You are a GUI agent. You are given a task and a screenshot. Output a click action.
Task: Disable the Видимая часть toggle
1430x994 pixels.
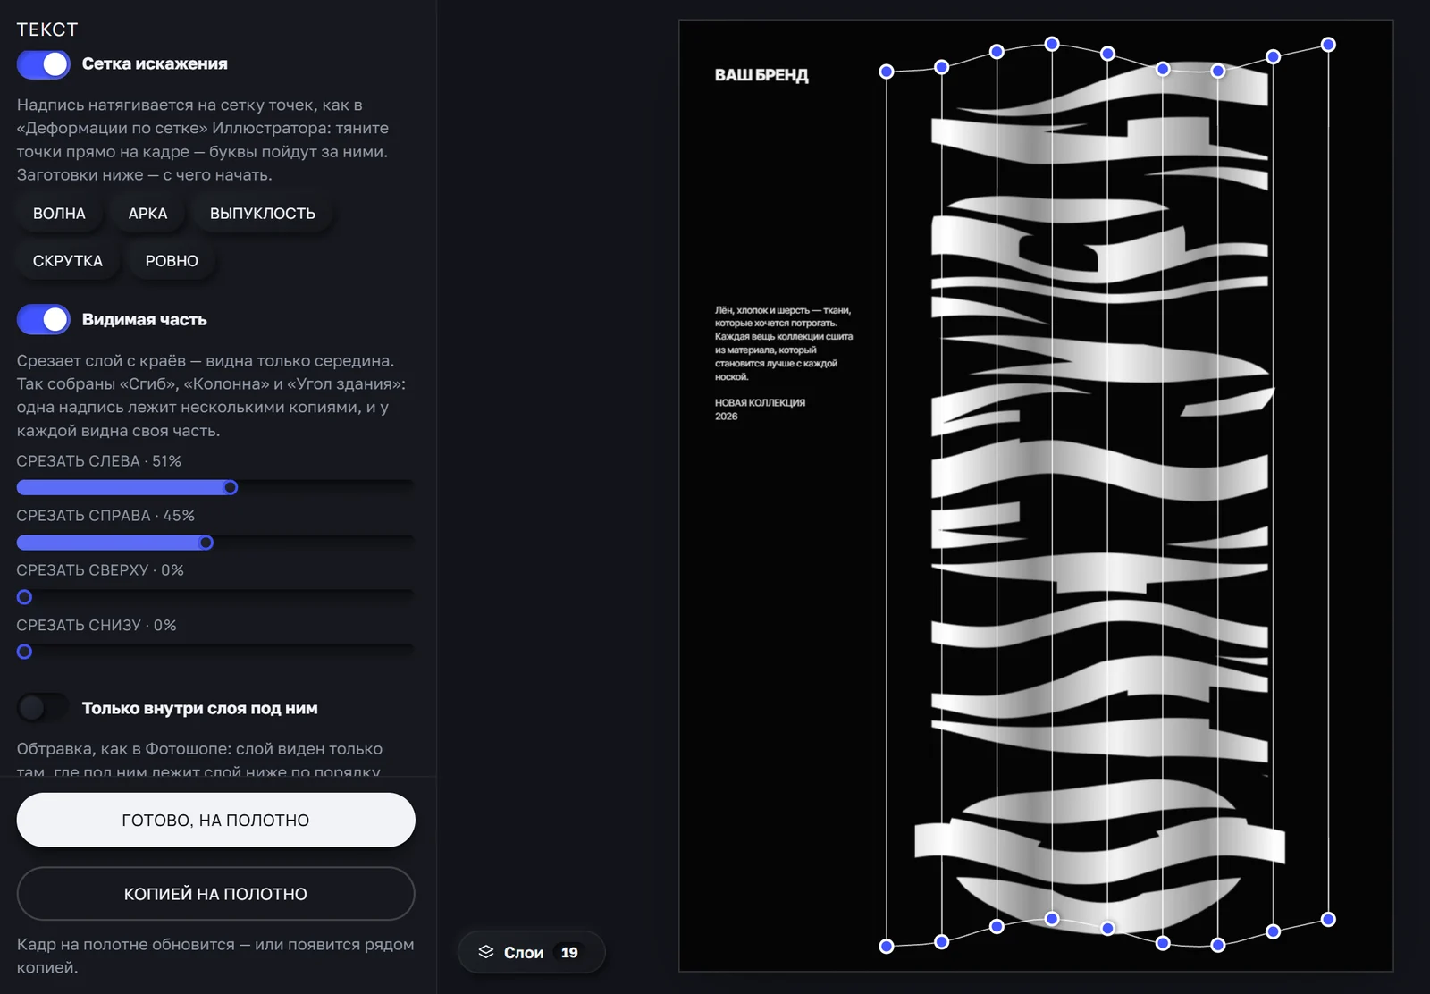coord(43,319)
